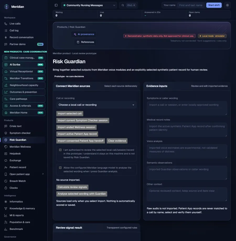
Task: Click the Meridian Home house icon
Action: click(6, 113)
